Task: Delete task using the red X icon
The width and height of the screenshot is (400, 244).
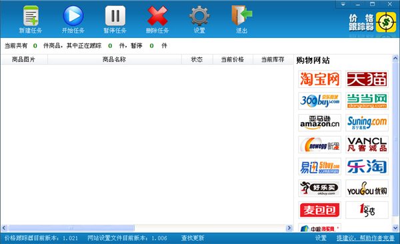Action: pyautogui.click(x=157, y=16)
